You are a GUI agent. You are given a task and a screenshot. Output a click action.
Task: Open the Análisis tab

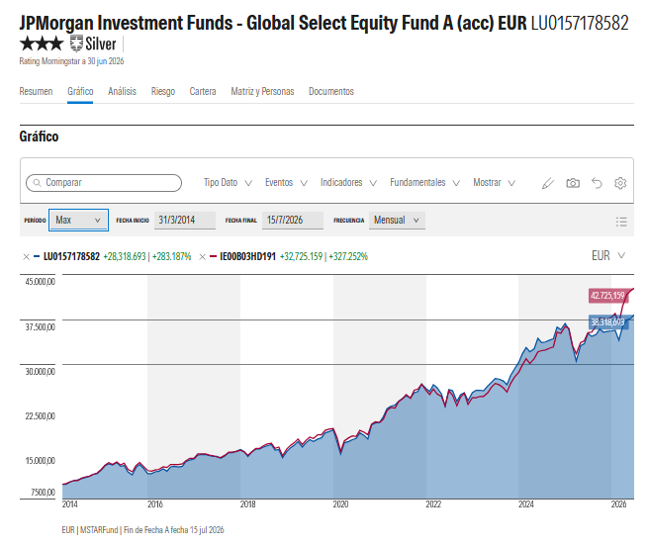click(122, 91)
